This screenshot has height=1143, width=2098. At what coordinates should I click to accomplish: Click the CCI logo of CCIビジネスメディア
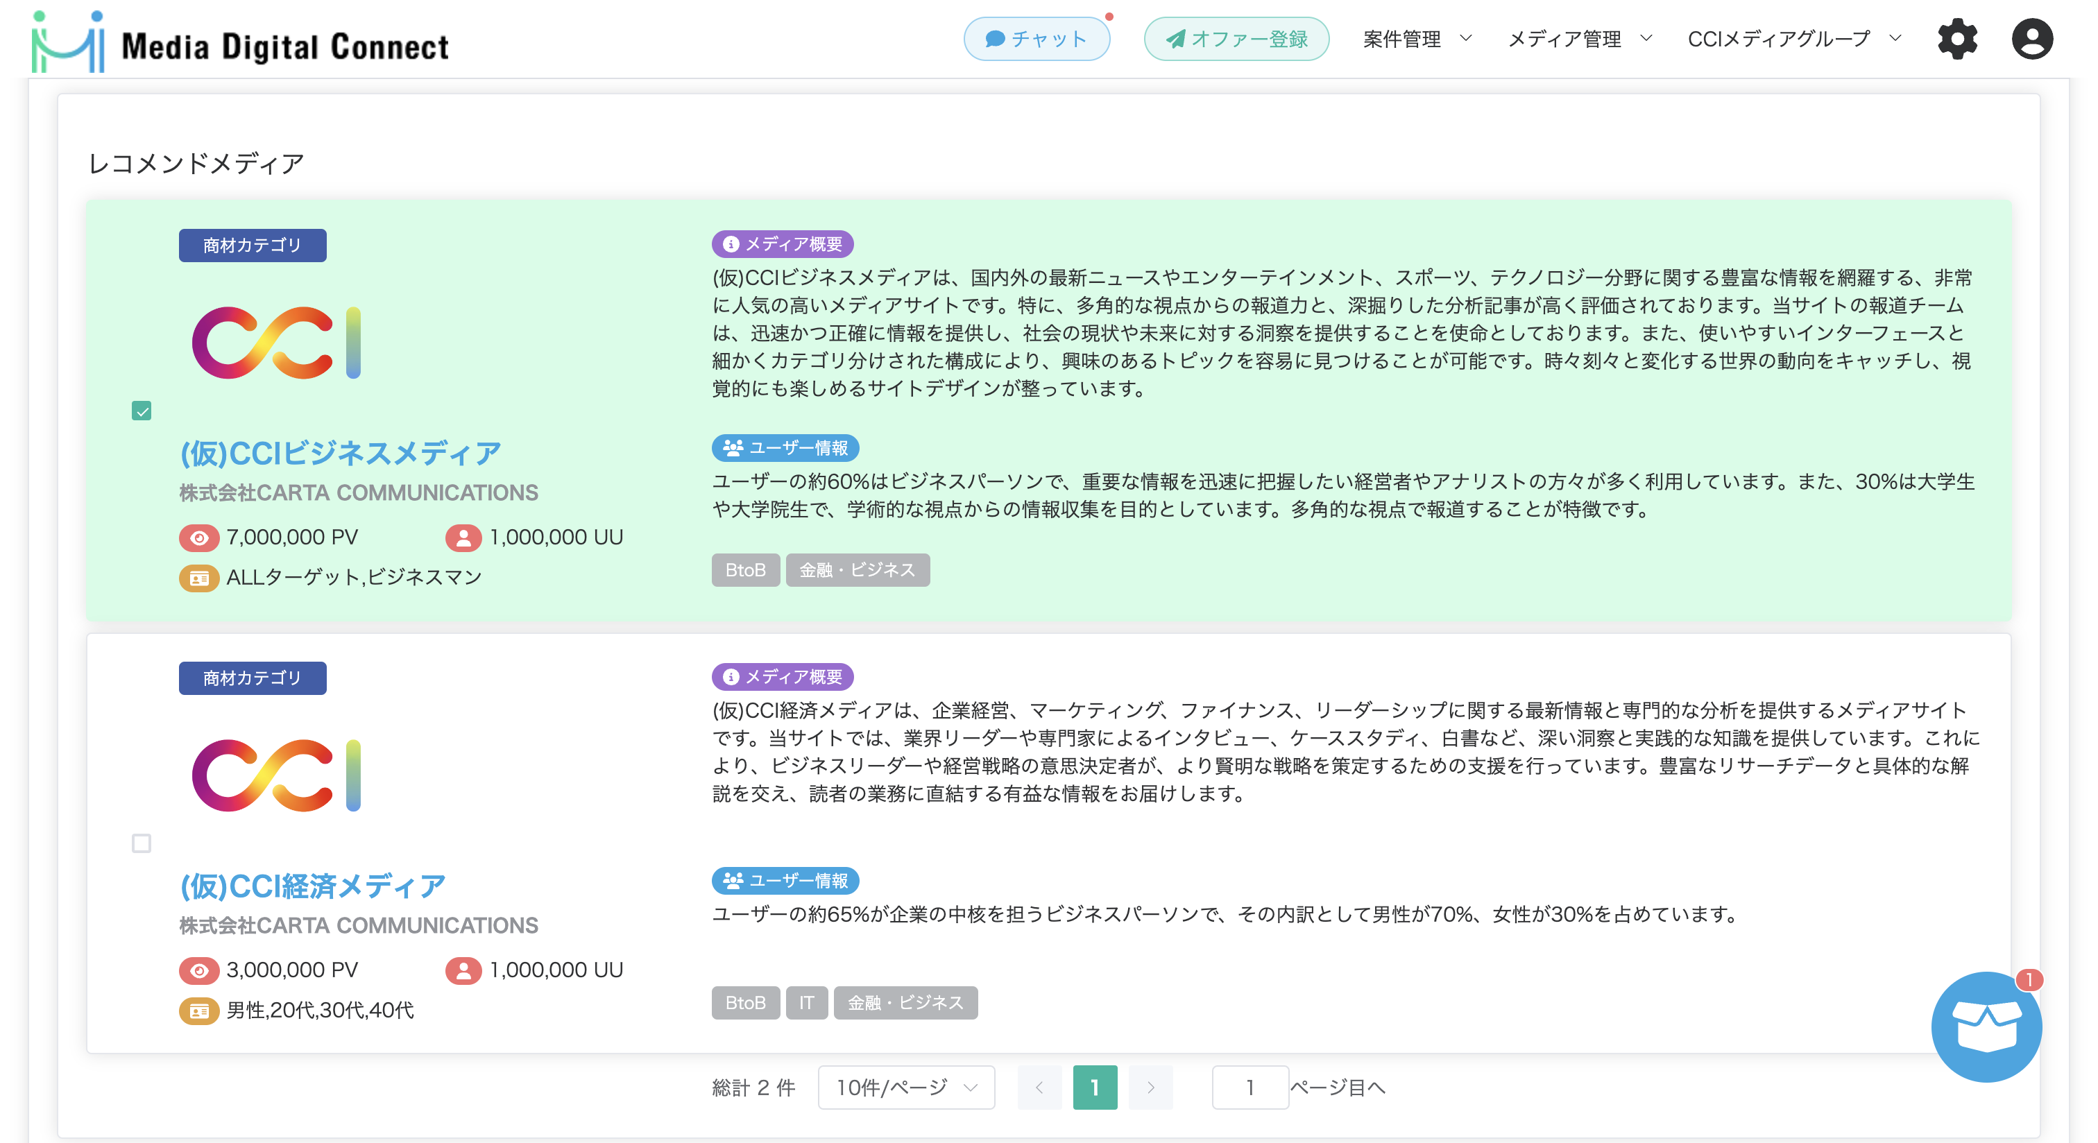276,343
